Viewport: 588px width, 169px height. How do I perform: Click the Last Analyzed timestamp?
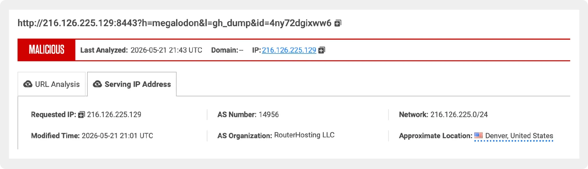(x=166, y=50)
